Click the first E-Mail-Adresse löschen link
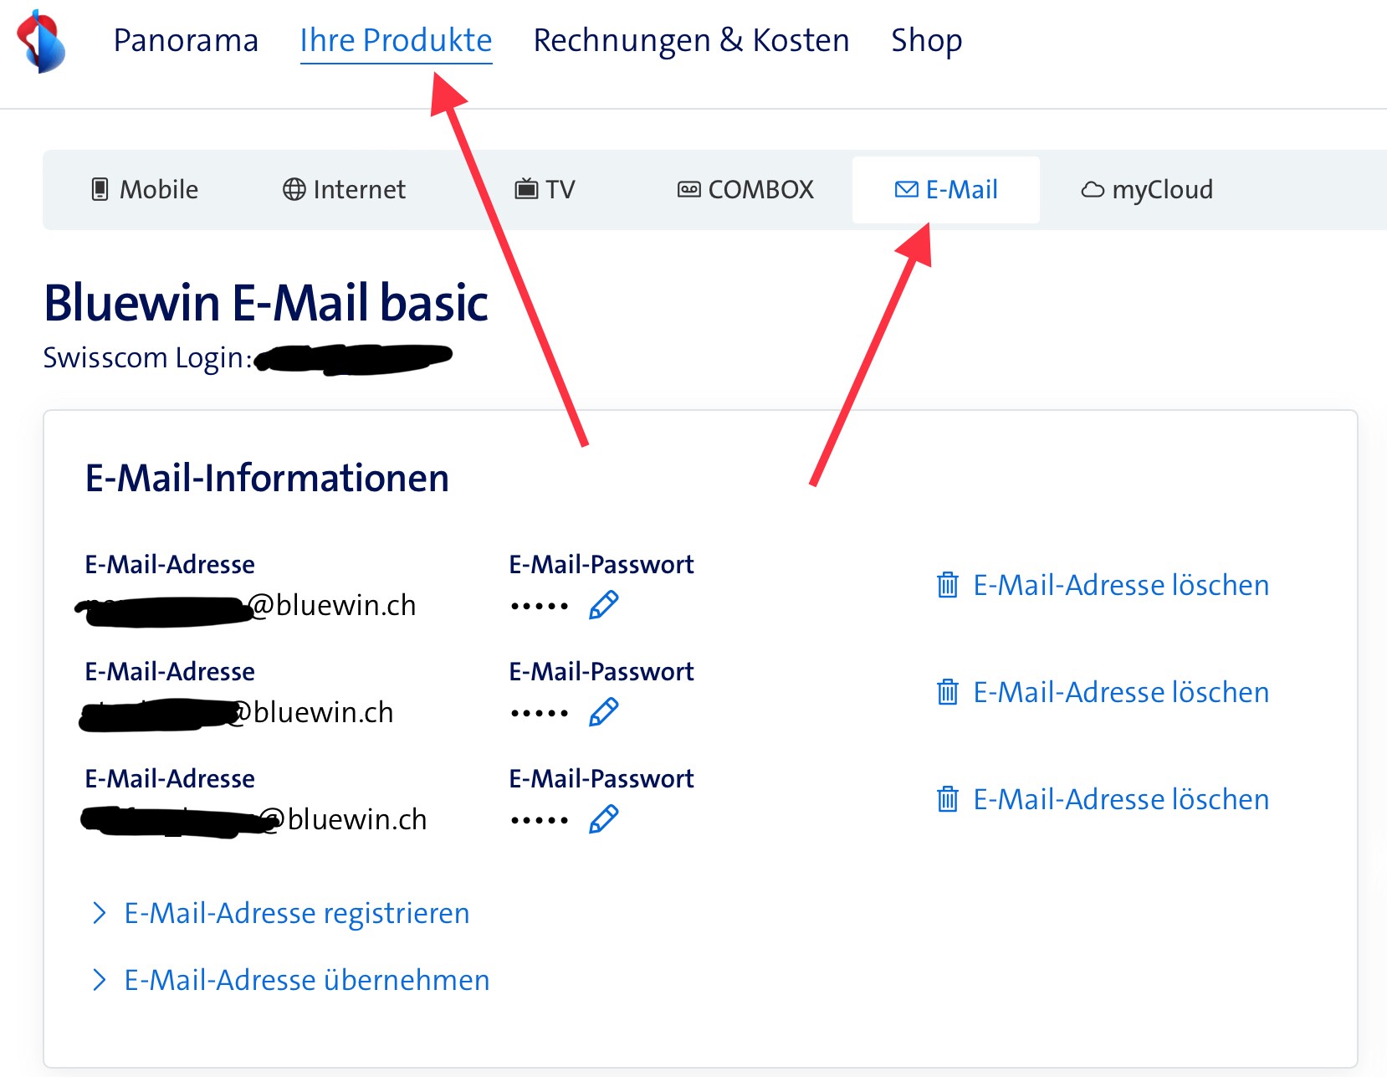 [x=1121, y=585]
